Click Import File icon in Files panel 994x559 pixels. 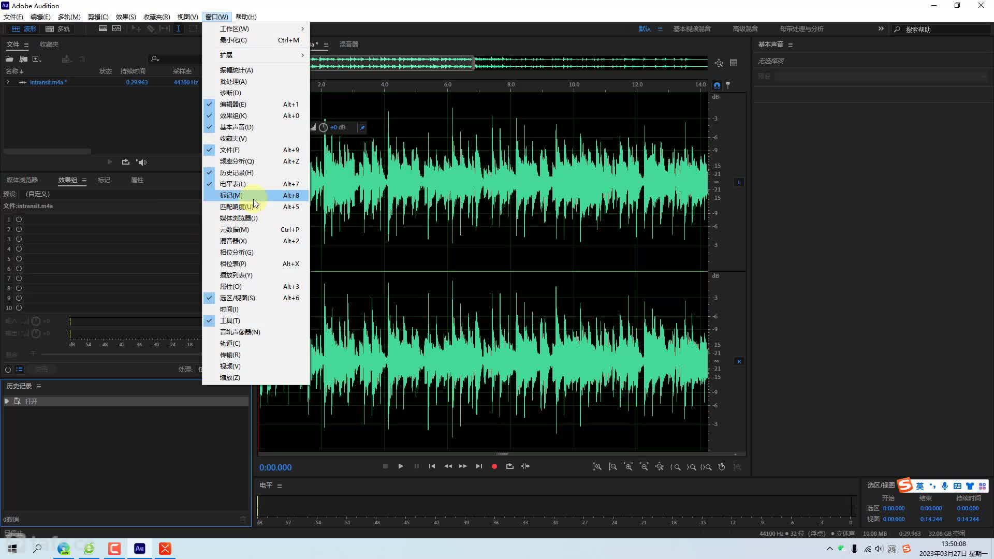[x=23, y=59]
